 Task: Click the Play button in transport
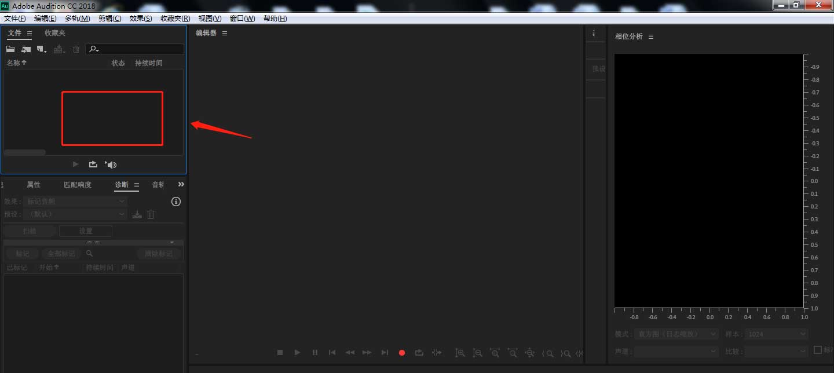coord(297,352)
